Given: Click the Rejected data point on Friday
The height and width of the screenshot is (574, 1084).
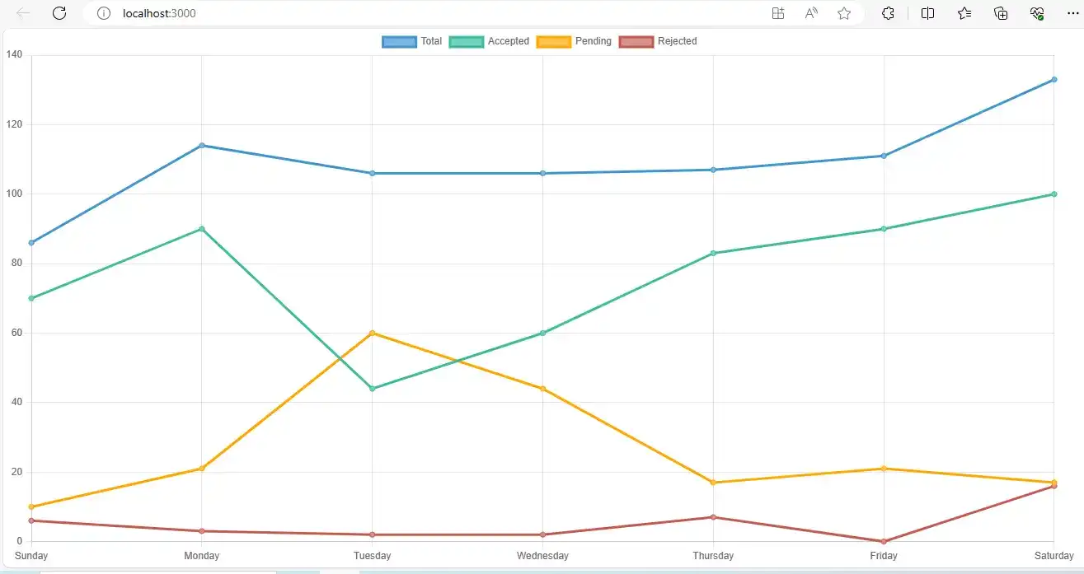Looking at the screenshot, I should tap(884, 541).
